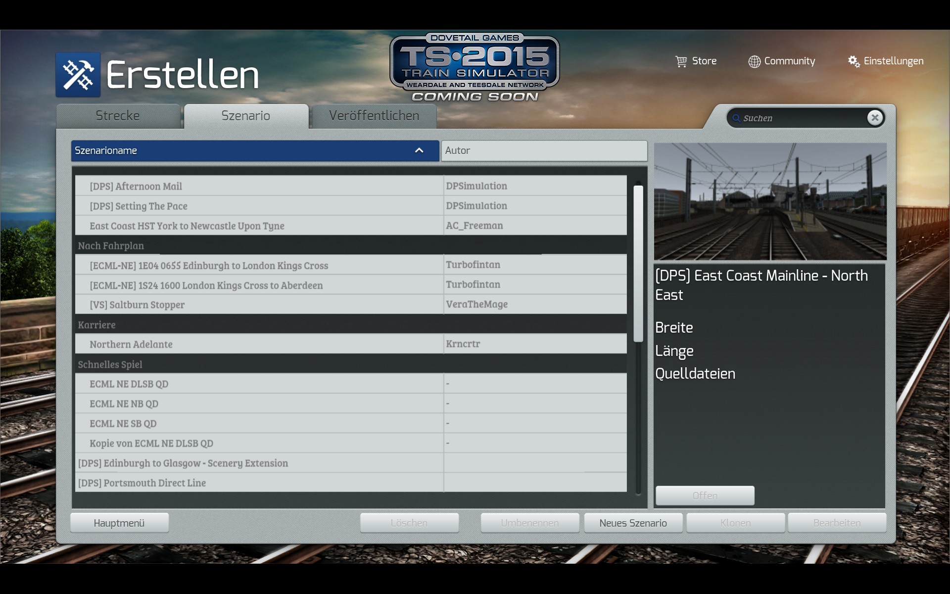Open Einstellungen gear icon
Screen dimensions: 950x594
tap(854, 61)
